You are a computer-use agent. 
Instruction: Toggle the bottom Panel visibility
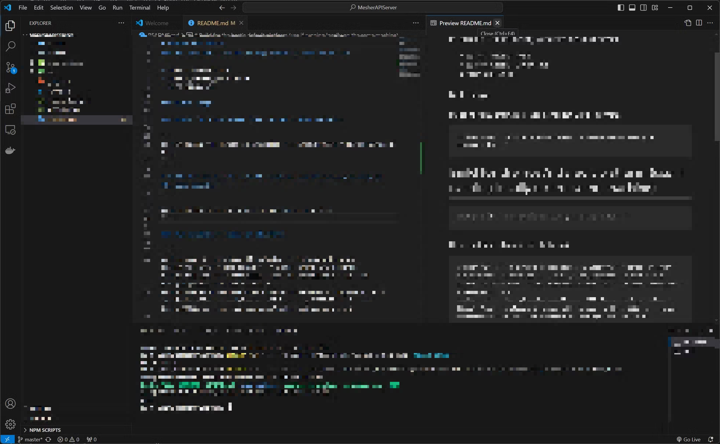632,7
